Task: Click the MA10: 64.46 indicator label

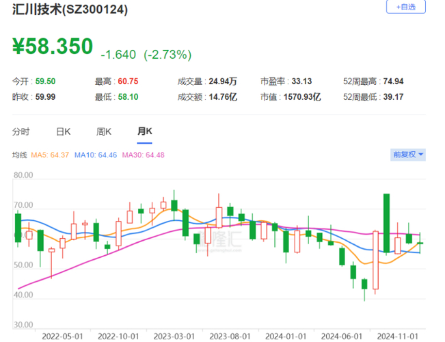Action: [96, 155]
